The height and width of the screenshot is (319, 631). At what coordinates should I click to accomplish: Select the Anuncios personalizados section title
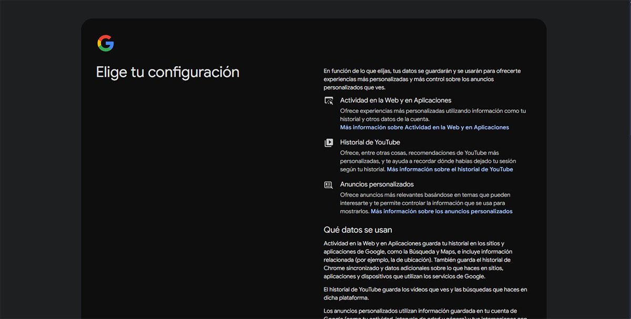click(376, 184)
